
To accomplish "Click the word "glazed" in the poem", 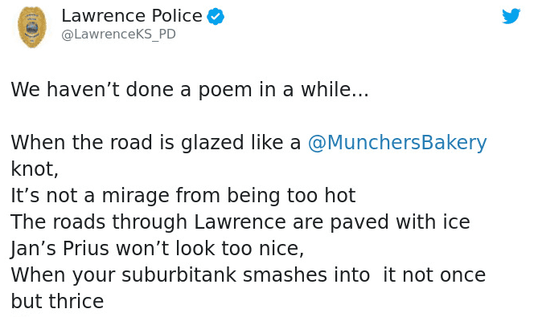I will (212, 143).
